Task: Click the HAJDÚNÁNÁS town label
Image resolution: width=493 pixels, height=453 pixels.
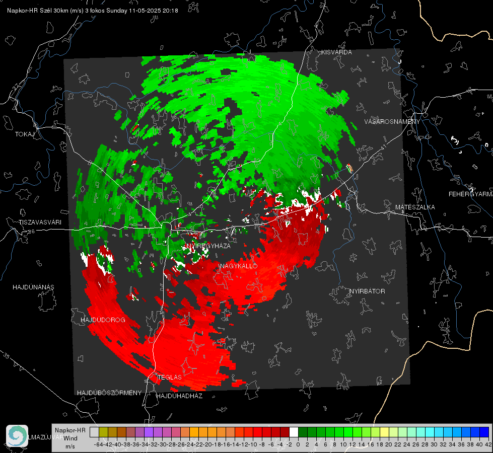Action: point(33,287)
